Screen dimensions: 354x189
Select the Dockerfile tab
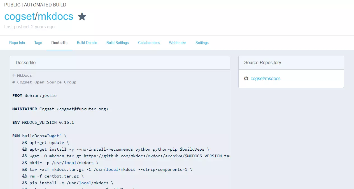59,43
